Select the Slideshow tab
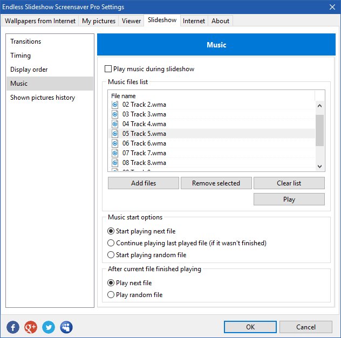 tap(162, 20)
